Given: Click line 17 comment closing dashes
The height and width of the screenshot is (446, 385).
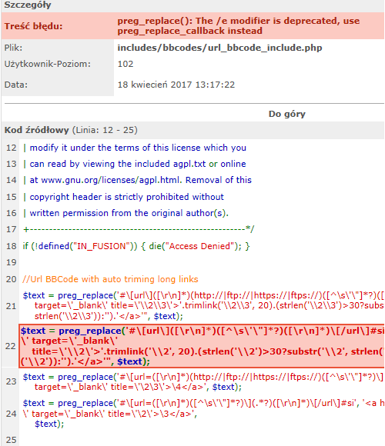Looking at the screenshot, I should tap(139, 229).
